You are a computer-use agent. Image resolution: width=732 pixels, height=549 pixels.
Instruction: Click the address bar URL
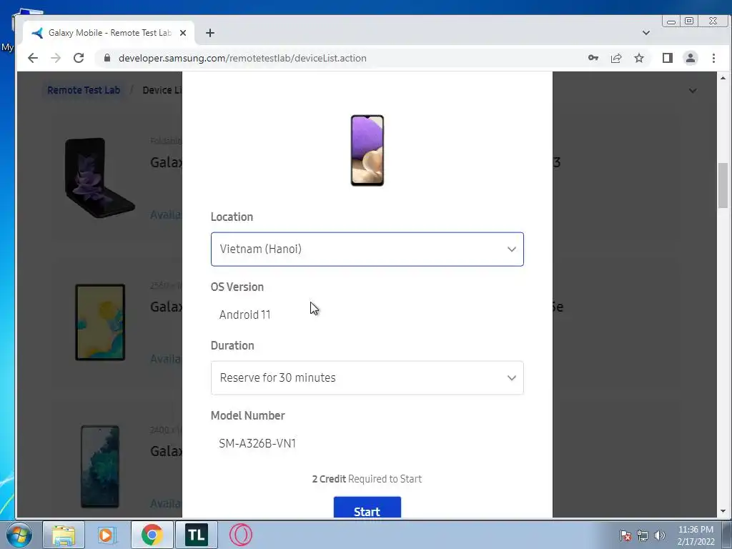pos(242,58)
